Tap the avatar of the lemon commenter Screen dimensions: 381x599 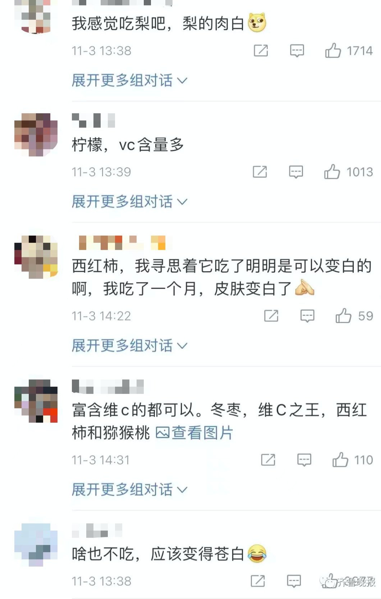[36, 135]
